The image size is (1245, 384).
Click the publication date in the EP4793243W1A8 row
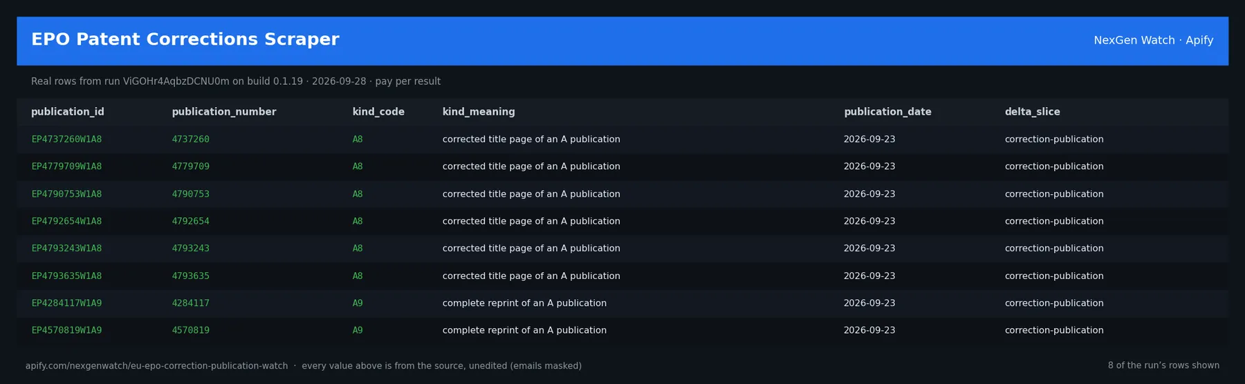click(x=869, y=249)
